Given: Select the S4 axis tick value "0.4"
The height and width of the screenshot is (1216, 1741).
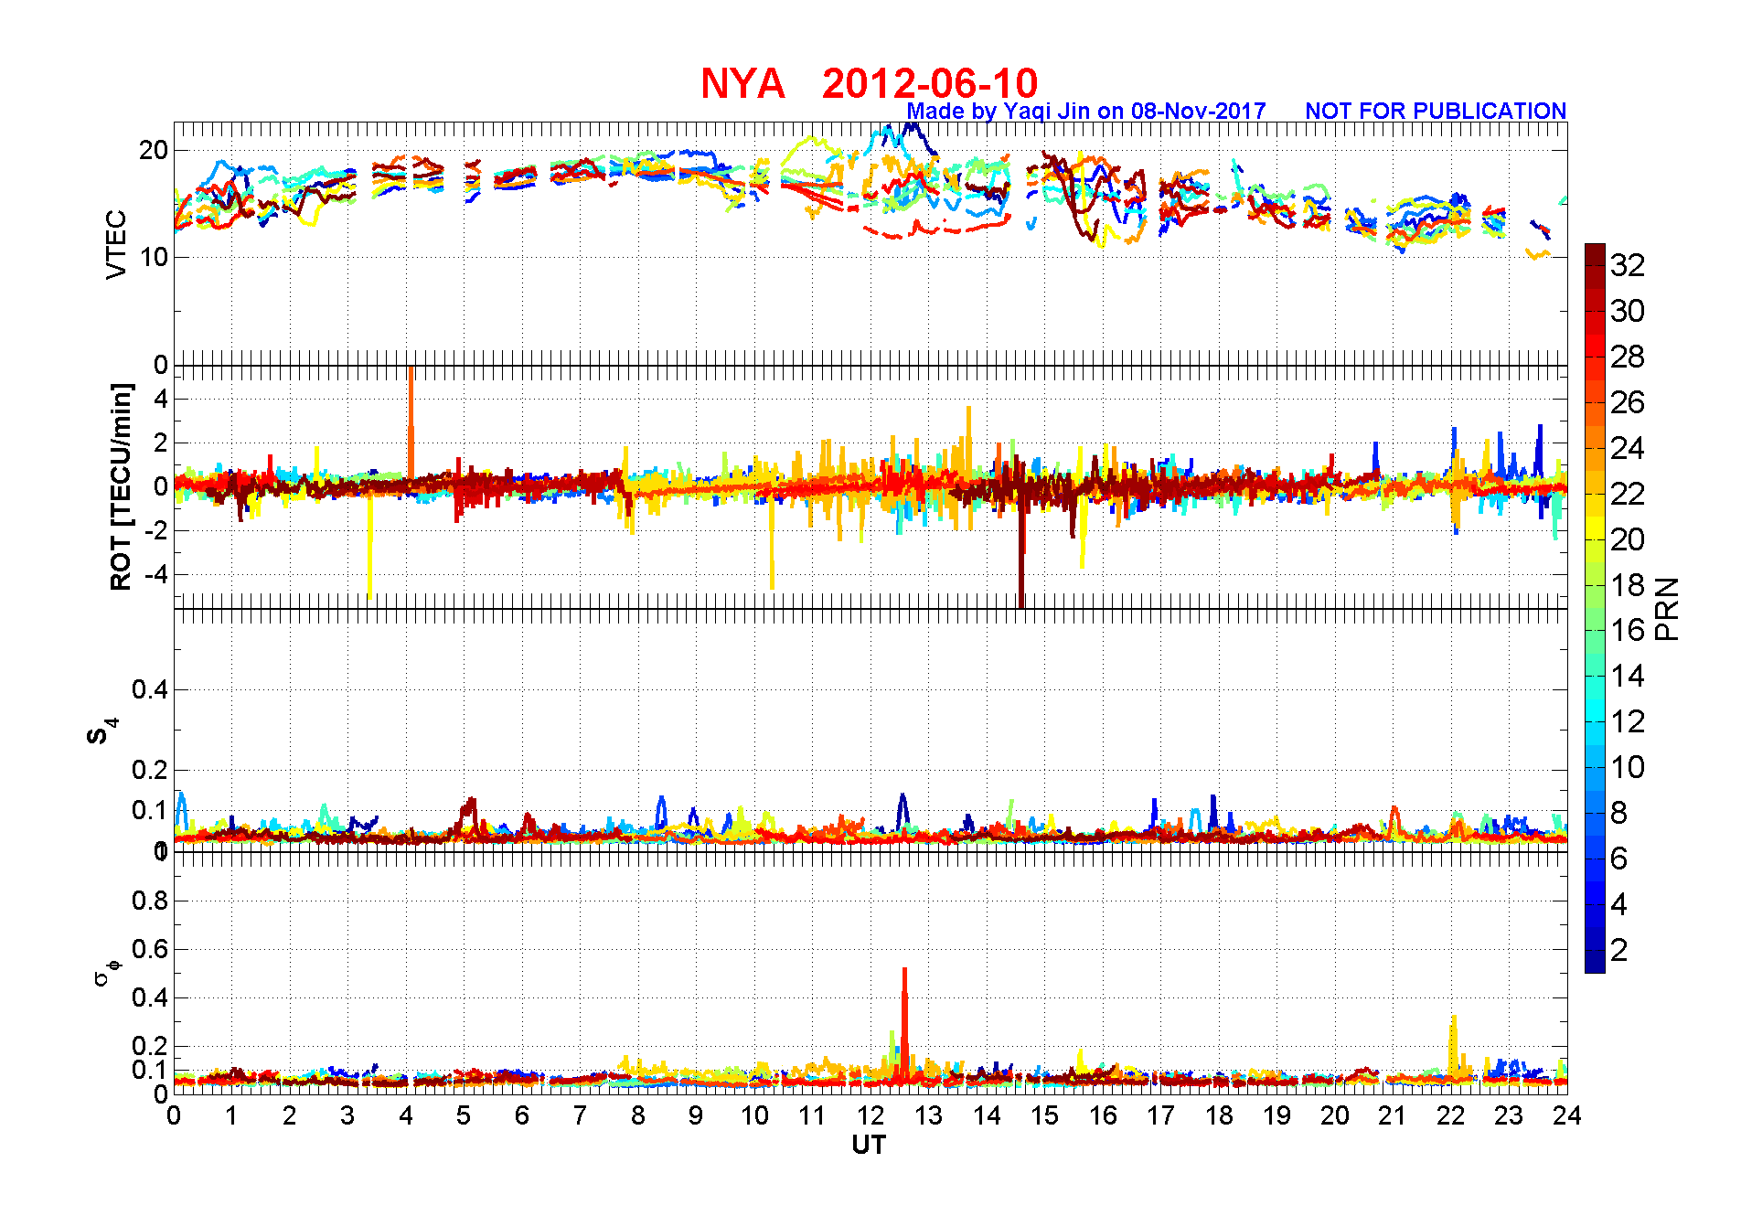Looking at the screenshot, I should (x=150, y=689).
